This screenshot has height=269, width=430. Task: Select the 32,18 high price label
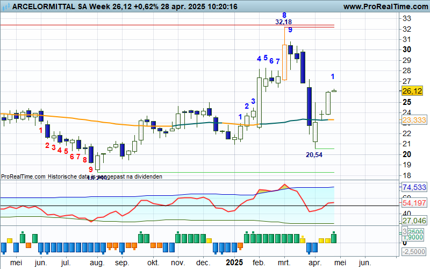pos(283,22)
